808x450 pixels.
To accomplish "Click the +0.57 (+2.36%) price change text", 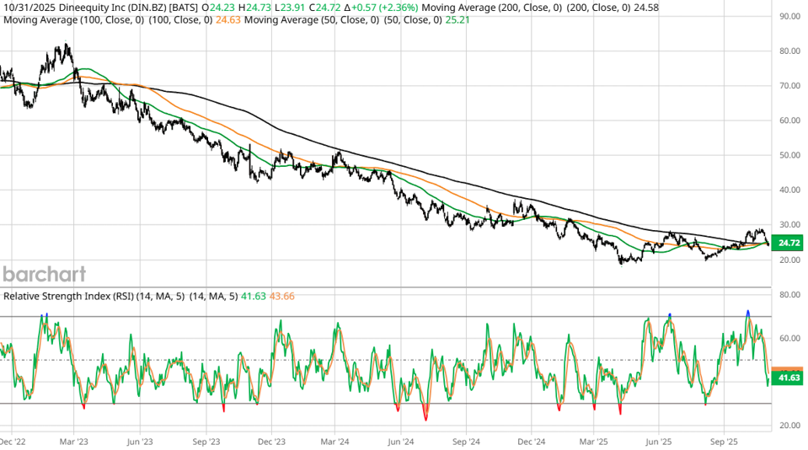I will click(x=377, y=8).
